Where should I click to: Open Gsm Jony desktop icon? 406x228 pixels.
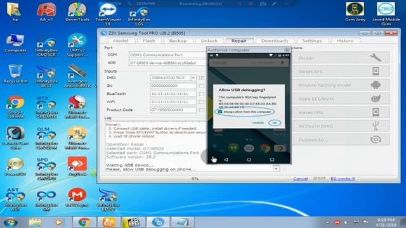pos(355,12)
